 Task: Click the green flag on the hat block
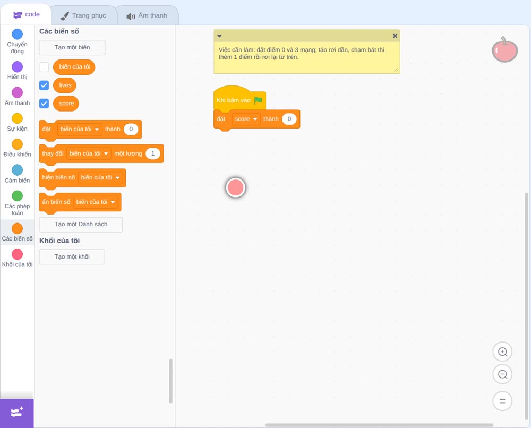tap(258, 100)
